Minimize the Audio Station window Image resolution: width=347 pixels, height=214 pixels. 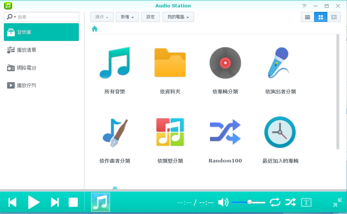pos(315,6)
